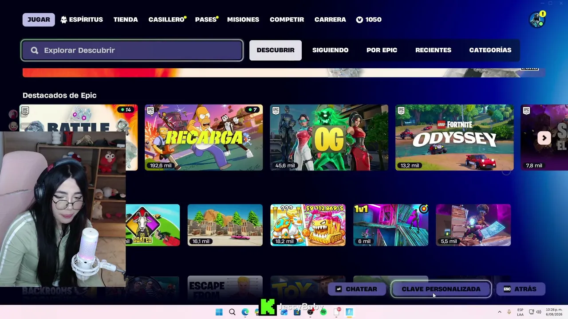Select the POR EPIC filter tab
The width and height of the screenshot is (568, 319).
click(x=382, y=50)
